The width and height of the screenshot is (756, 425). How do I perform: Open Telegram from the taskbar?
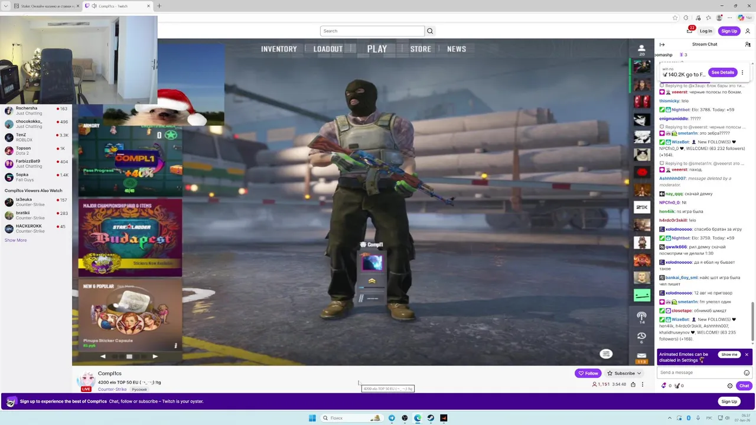(392, 418)
